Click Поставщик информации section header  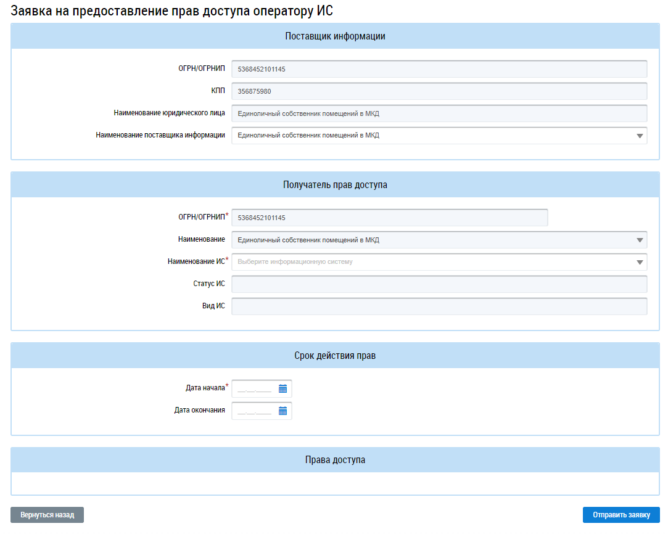pyautogui.click(x=335, y=36)
